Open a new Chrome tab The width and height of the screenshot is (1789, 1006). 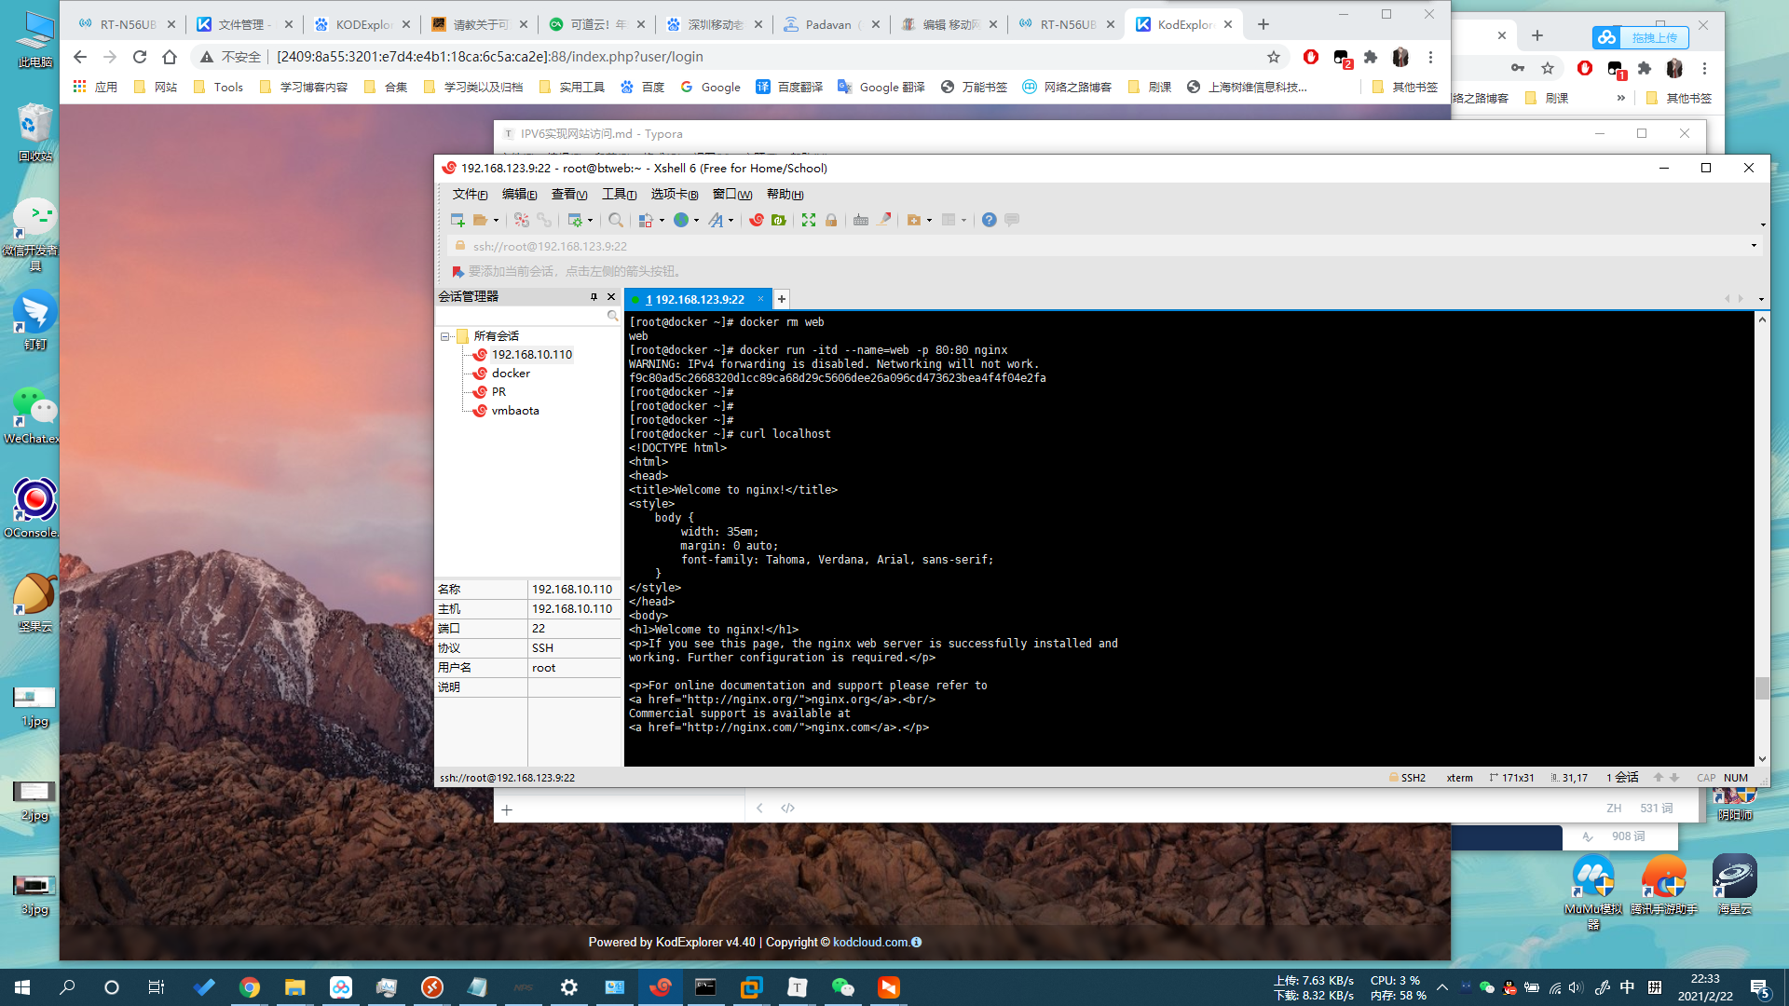pyautogui.click(x=1263, y=24)
